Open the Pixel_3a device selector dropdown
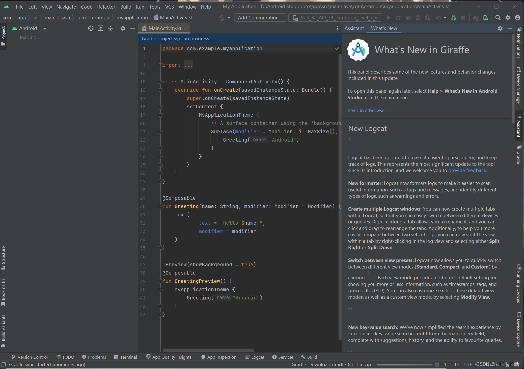Viewport: 524px width, 369px height. point(335,18)
